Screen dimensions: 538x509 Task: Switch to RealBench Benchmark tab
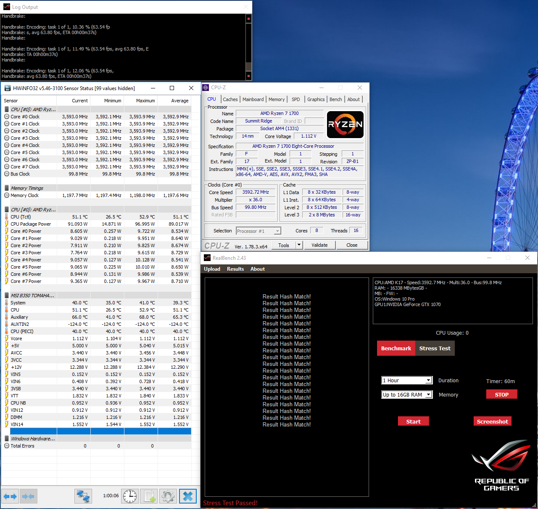(x=396, y=348)
